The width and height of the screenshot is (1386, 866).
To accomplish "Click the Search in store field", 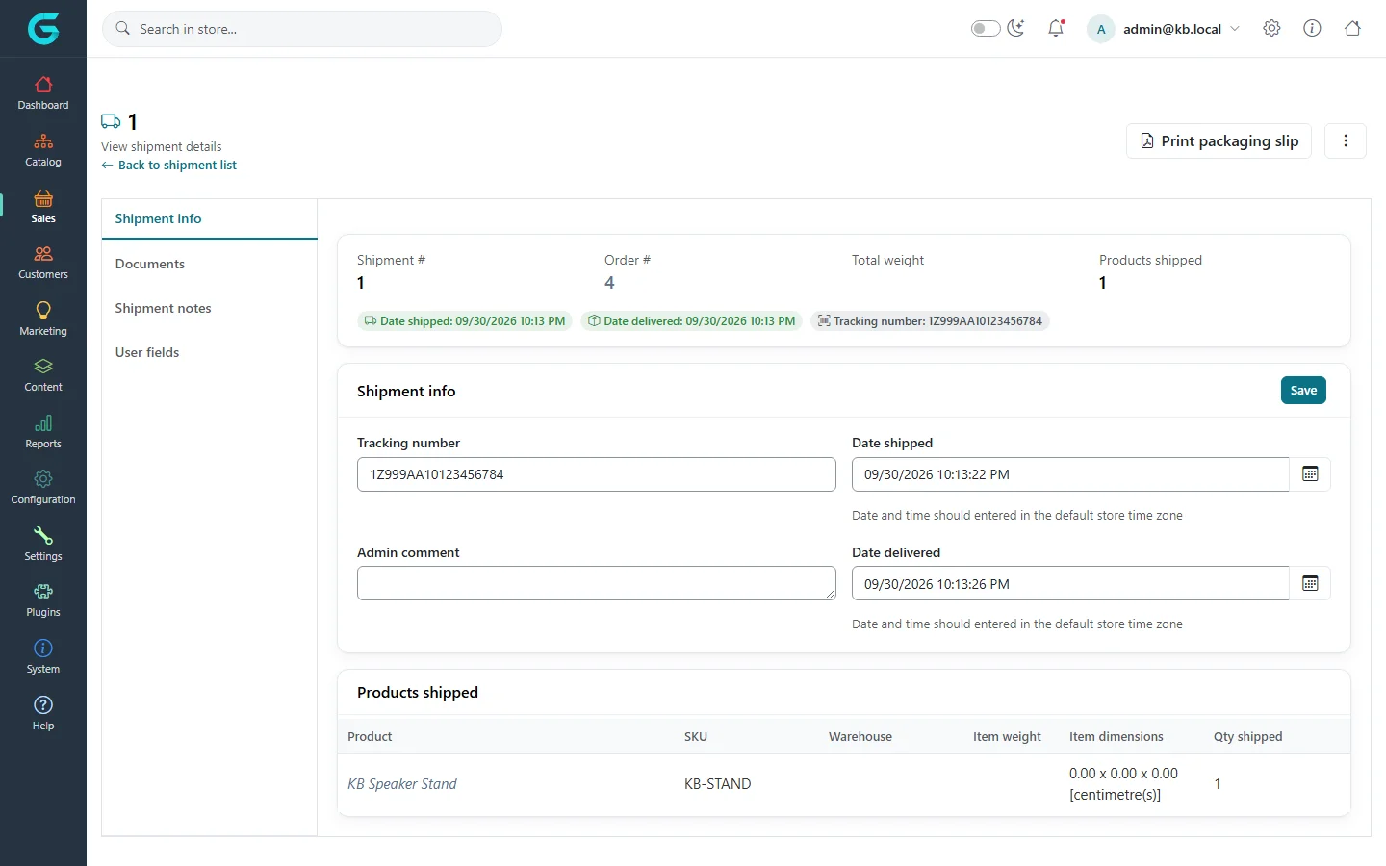I will (x=302, y=29).
